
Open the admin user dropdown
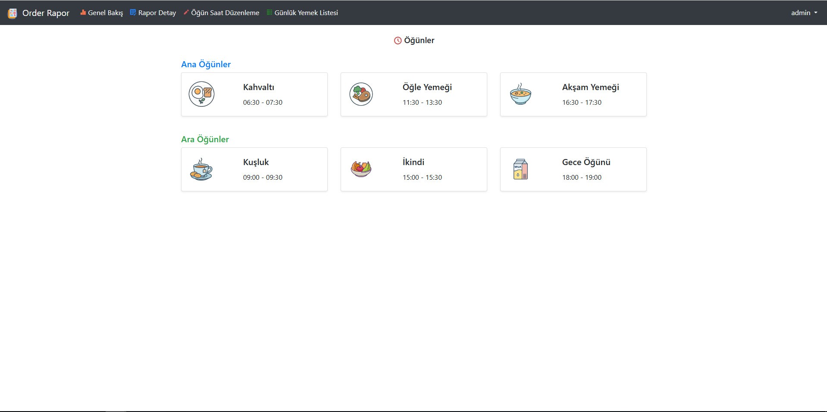(804, 13)
